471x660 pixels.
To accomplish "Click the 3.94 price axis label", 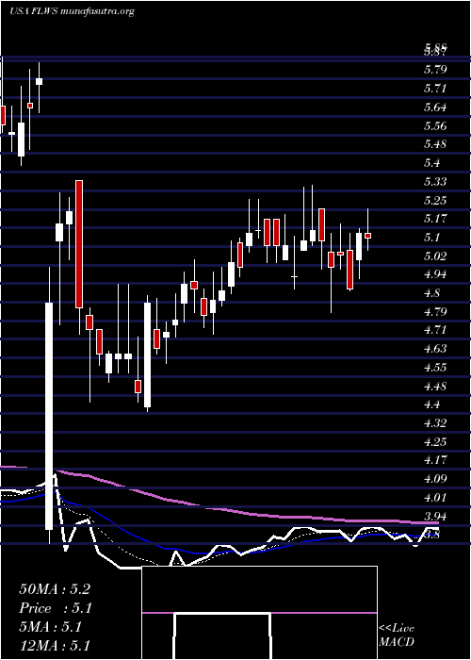I will click(435, 517).
